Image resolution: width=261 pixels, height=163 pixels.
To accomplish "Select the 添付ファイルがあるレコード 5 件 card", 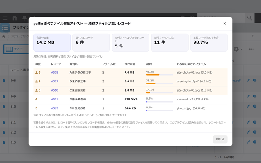I will (x=130, y=42).
